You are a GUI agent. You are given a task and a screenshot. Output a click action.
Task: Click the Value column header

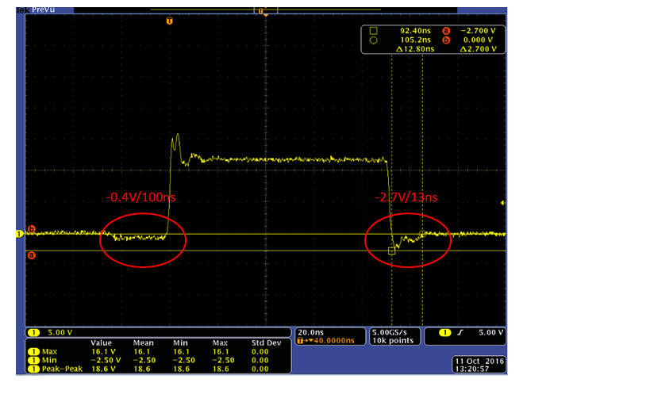click(101, 343)
